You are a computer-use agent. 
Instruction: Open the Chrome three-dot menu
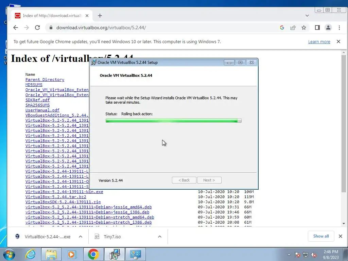point(339,28)
